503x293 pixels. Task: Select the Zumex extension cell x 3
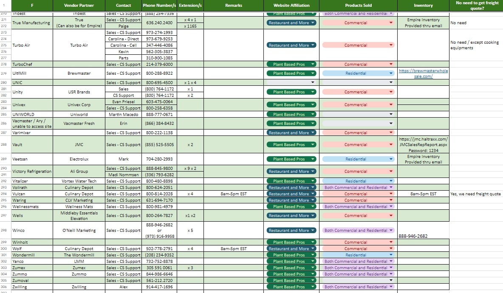(190, 268)
